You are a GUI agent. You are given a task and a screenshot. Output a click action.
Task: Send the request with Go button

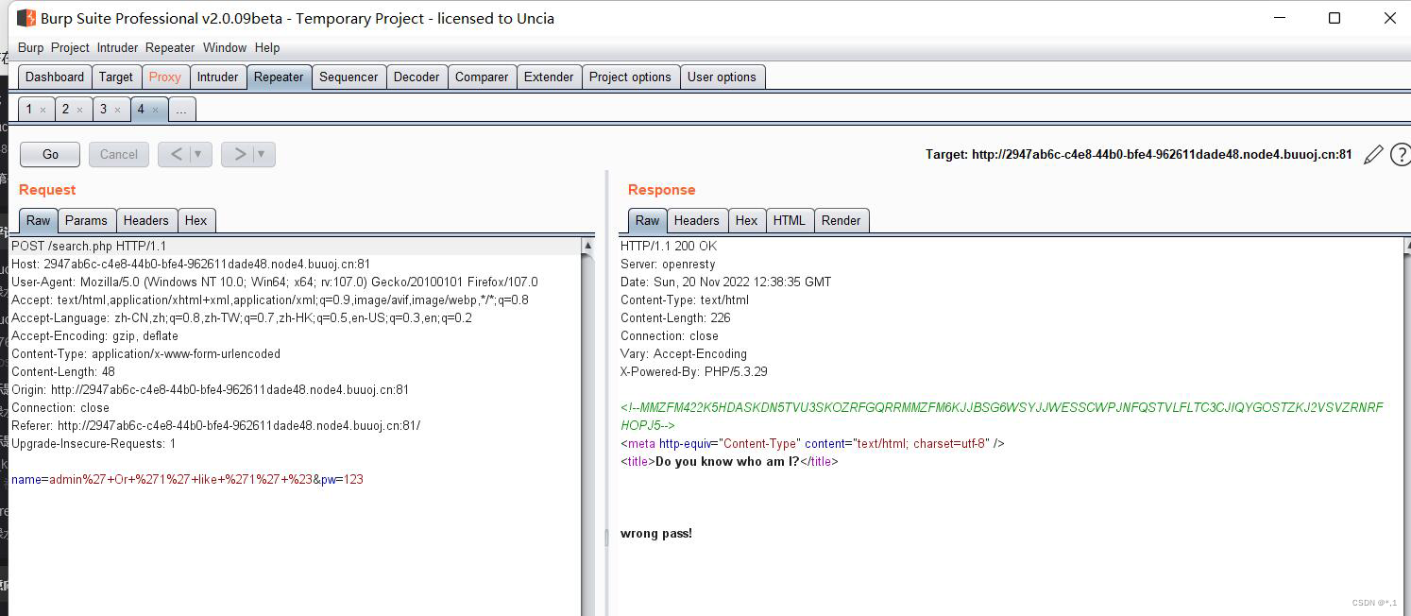pos(50,154)
